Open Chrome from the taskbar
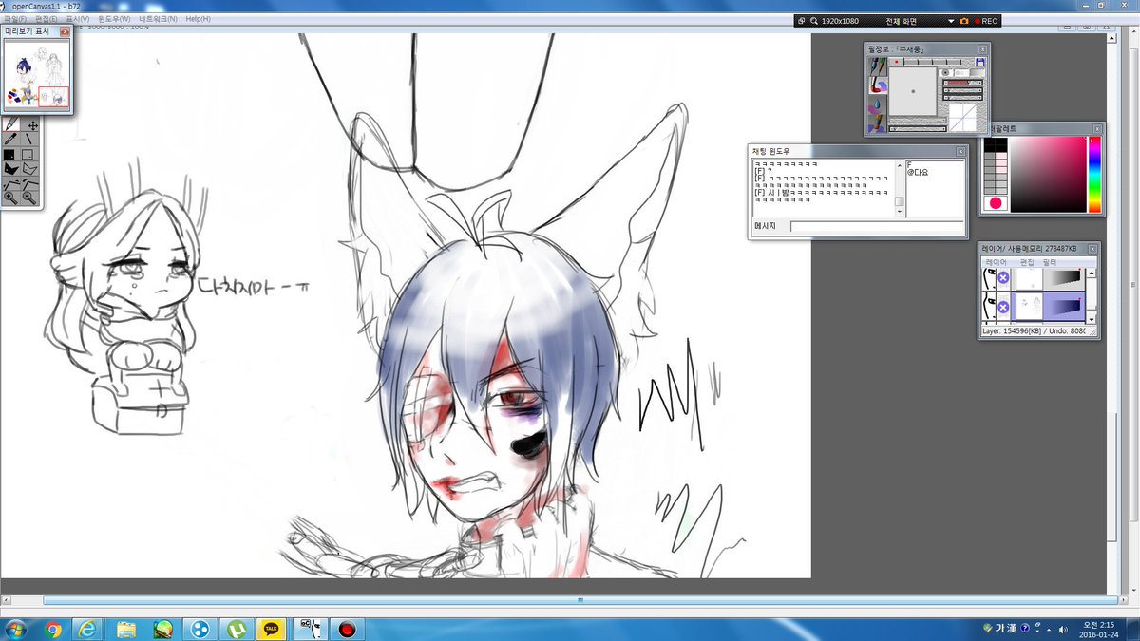The height and width of the screenshot is (641, 1140). [x=52, y=629]
